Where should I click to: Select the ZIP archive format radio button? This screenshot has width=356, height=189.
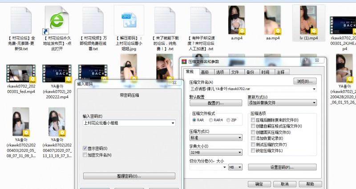click(x=229, y=120)
